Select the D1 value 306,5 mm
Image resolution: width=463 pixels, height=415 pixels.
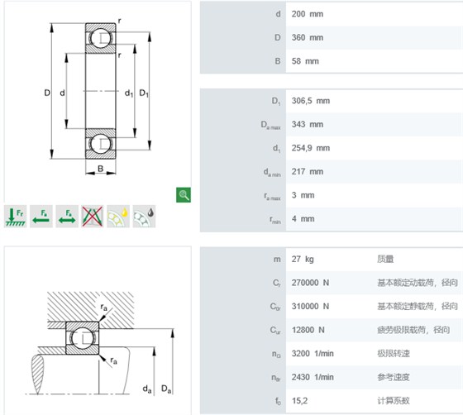click(x=311, y=101)
